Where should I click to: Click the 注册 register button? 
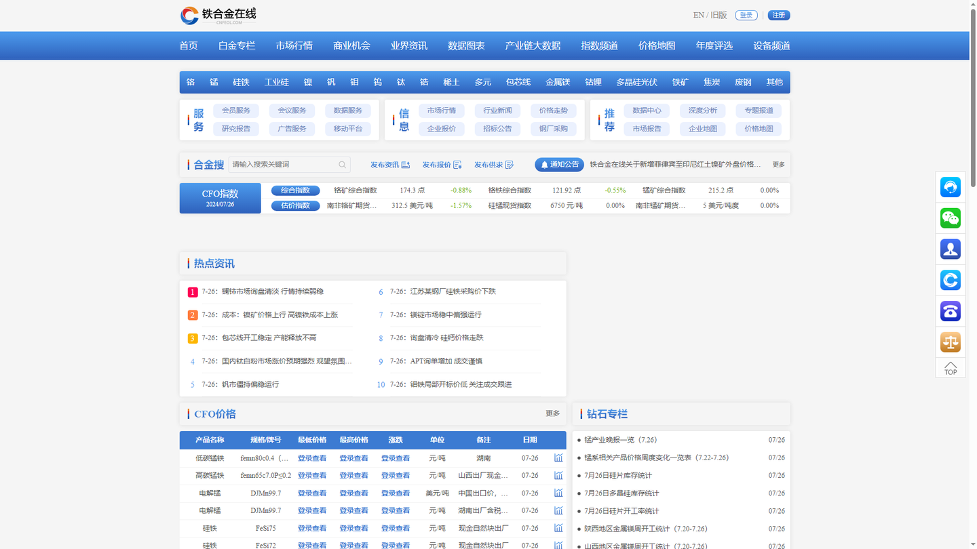point(779,15)
